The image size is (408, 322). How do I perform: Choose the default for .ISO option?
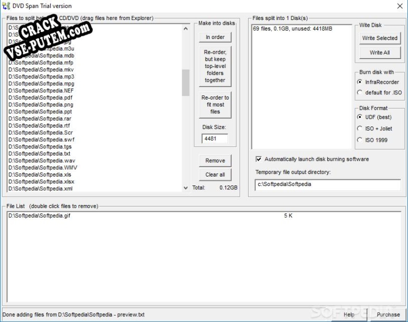coord(359,93)
